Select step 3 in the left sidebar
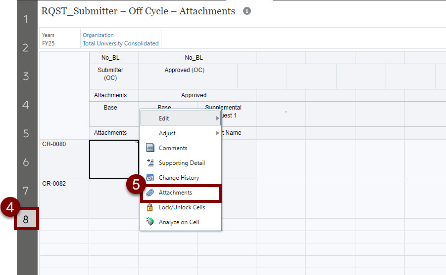446x275 pixels. 26,77
